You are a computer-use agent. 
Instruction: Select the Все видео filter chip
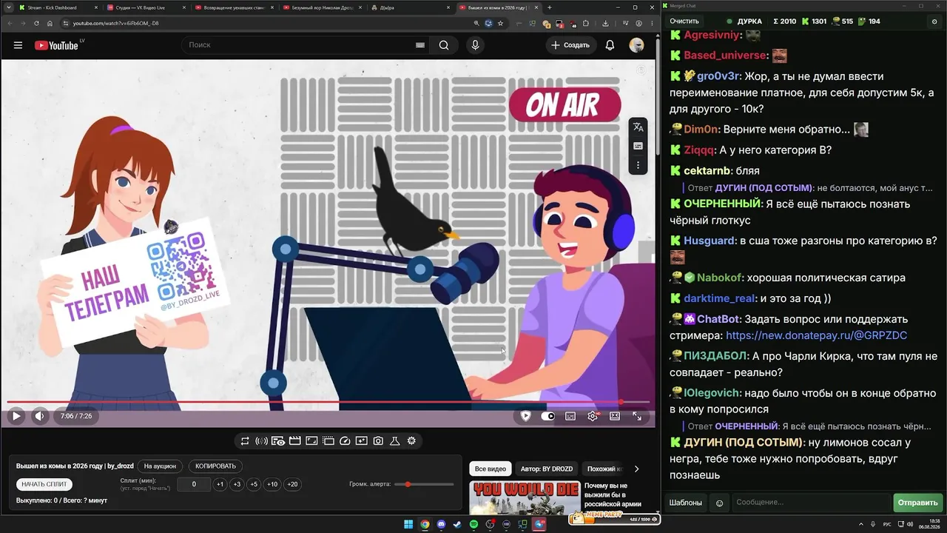coord(491,469)
